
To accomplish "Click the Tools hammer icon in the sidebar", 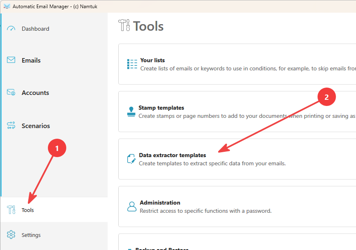I will 11,209.
